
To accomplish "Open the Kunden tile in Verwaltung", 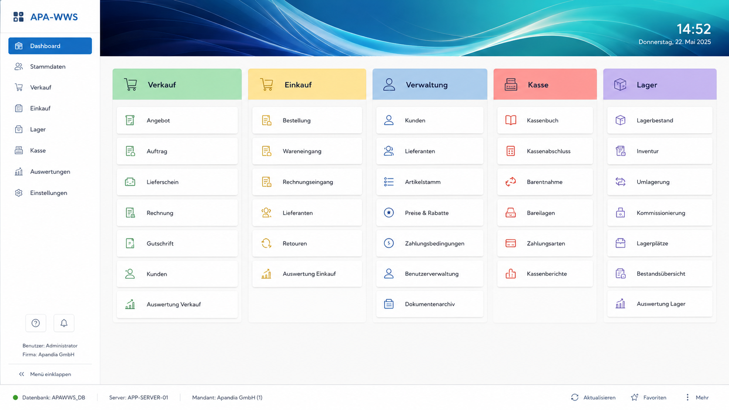I will 429,120.
